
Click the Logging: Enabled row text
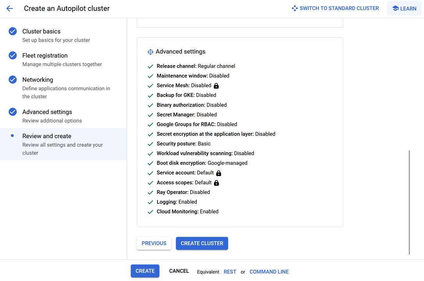click(177, 202)
